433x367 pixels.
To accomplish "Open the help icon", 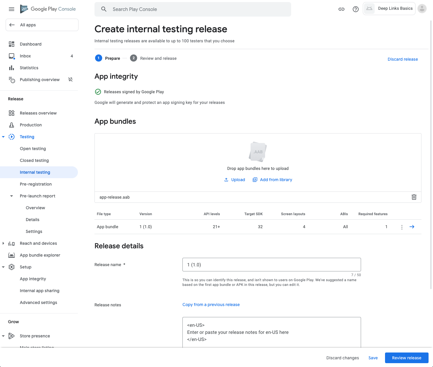I will coord(355,9).
